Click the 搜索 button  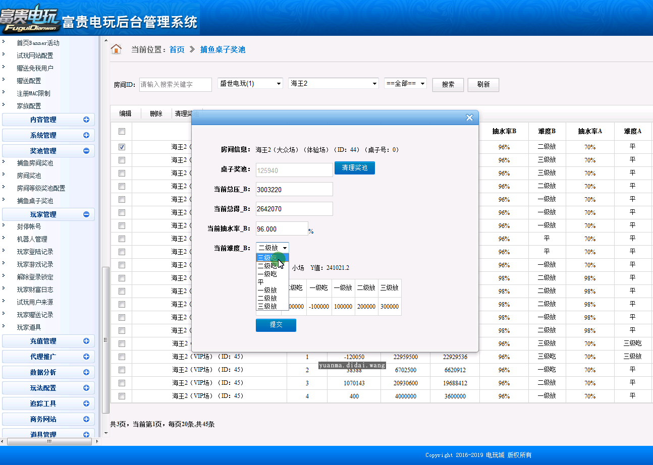[448, 85]
